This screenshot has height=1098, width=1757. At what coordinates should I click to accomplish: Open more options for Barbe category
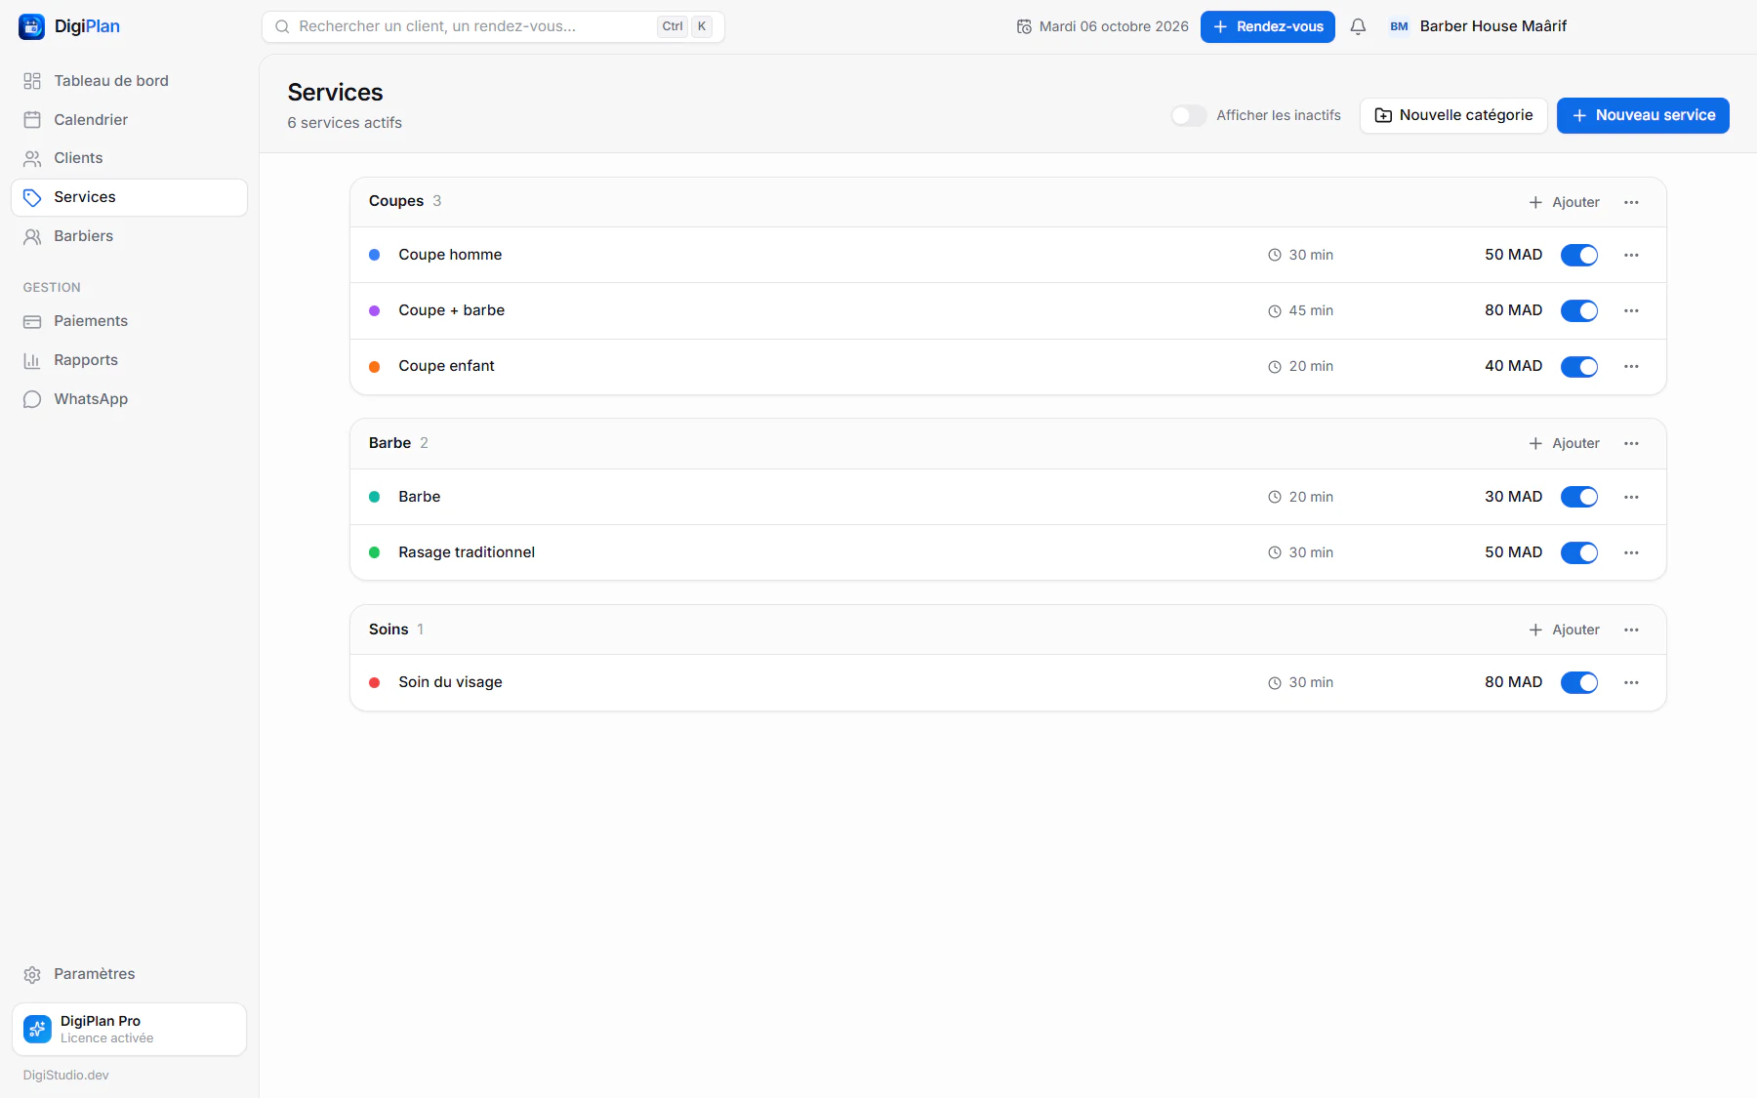point(1631,443)
